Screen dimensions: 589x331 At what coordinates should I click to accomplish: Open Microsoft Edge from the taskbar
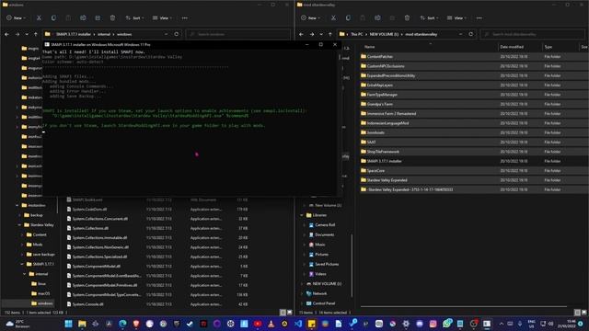tap(122, 324)
